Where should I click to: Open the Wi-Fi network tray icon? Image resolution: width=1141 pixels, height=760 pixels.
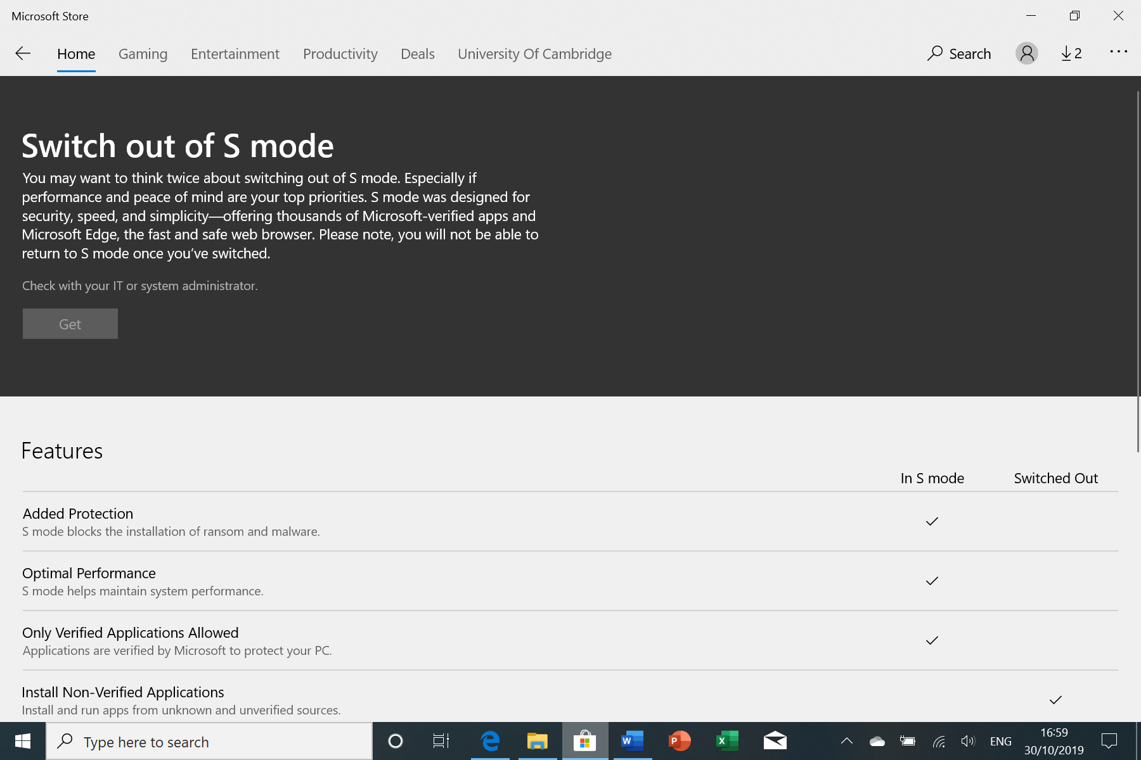(939, 741)
